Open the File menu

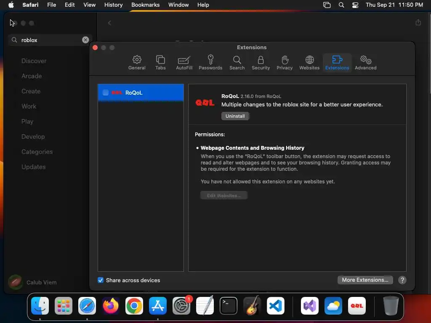[51, 5]
